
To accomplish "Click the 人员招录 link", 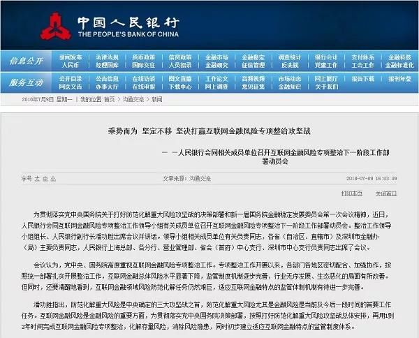I will coord(180,65).
